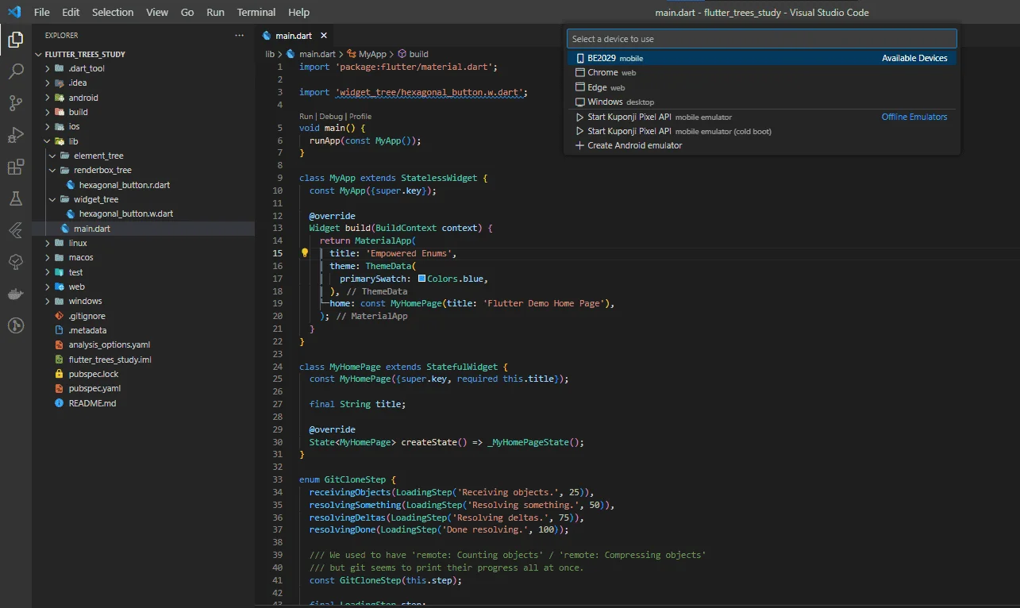This screenshot has width=1020, height=608.
Task: Click play icon of Start Kuponji cold boot
Action: pos(580,131)
